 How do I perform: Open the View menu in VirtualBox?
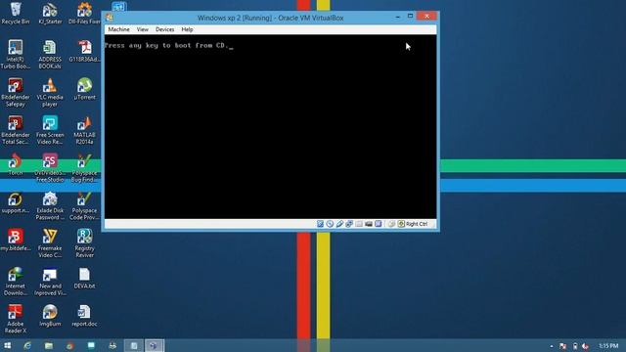143,29
